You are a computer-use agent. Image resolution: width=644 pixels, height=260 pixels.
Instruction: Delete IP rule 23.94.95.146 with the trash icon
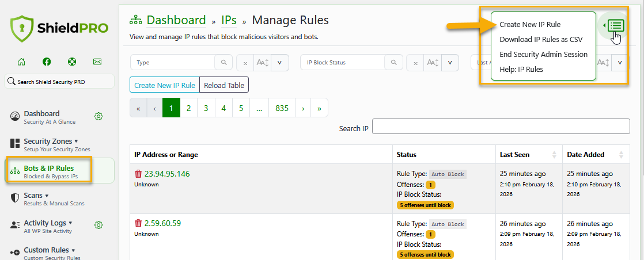138,174
